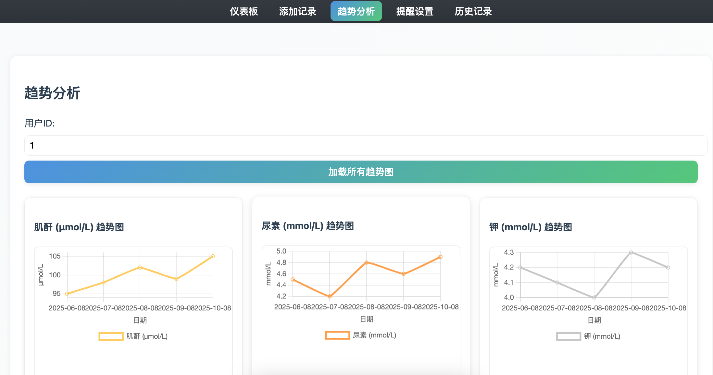Click 尿素 data point at 2025-10-08
Screen dimensions: 713x375
(440, 257)
